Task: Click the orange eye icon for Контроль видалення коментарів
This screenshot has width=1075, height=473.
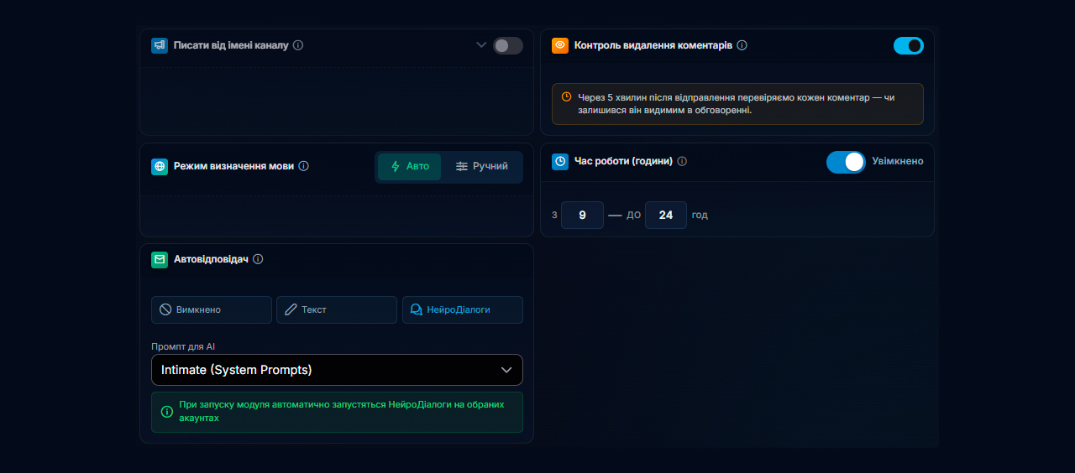Action: (560, 45)
